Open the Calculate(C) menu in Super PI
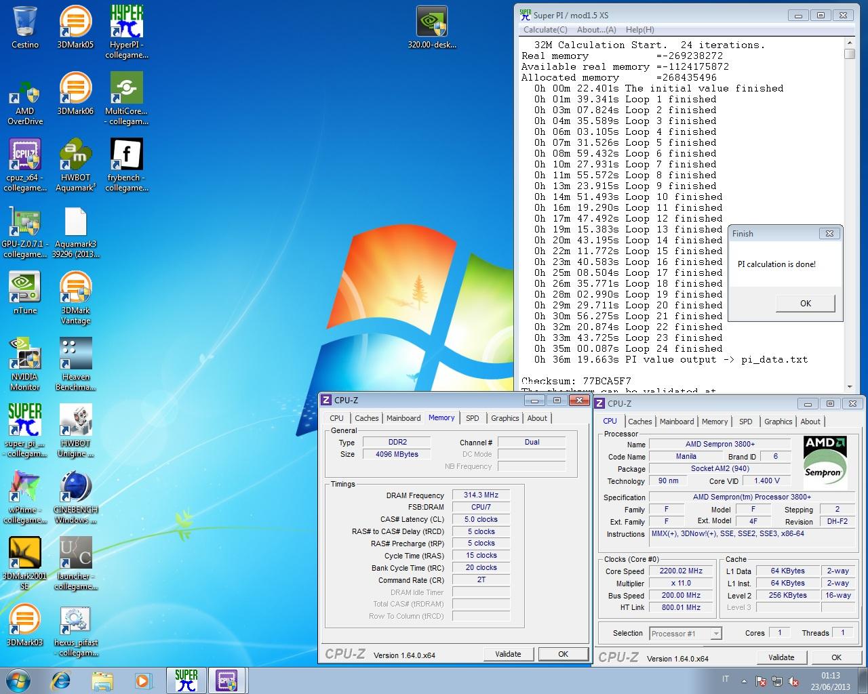Viewport: 868px width, 694px height. coord(545,30)
